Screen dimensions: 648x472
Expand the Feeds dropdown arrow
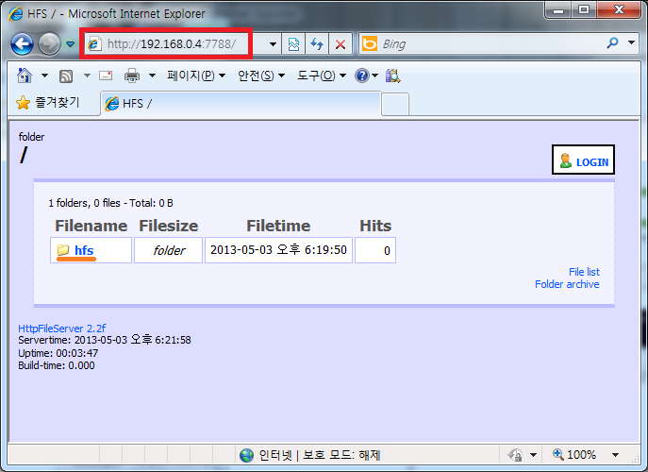tap(87, 76)
